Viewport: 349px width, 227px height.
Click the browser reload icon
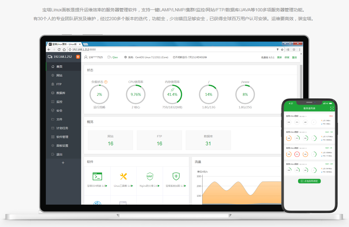coord(59,49)
